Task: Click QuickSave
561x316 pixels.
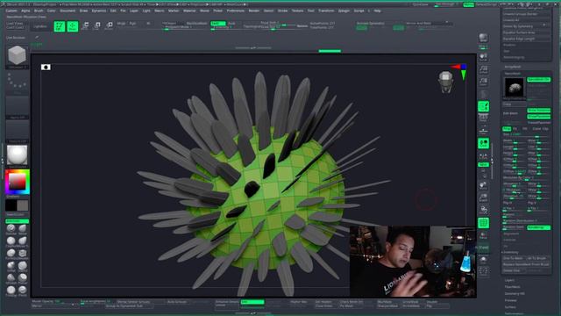Action: [421, 4]
